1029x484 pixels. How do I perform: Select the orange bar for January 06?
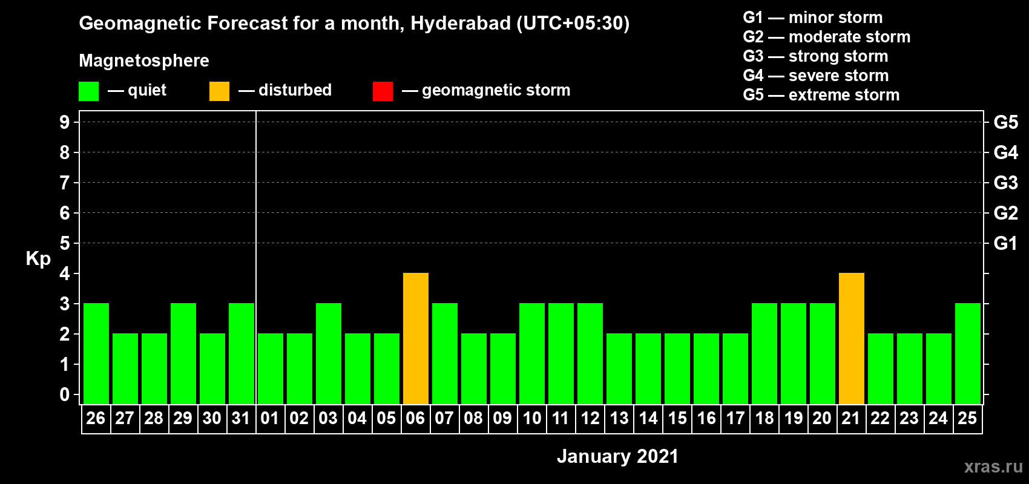[x=416, y=338]
